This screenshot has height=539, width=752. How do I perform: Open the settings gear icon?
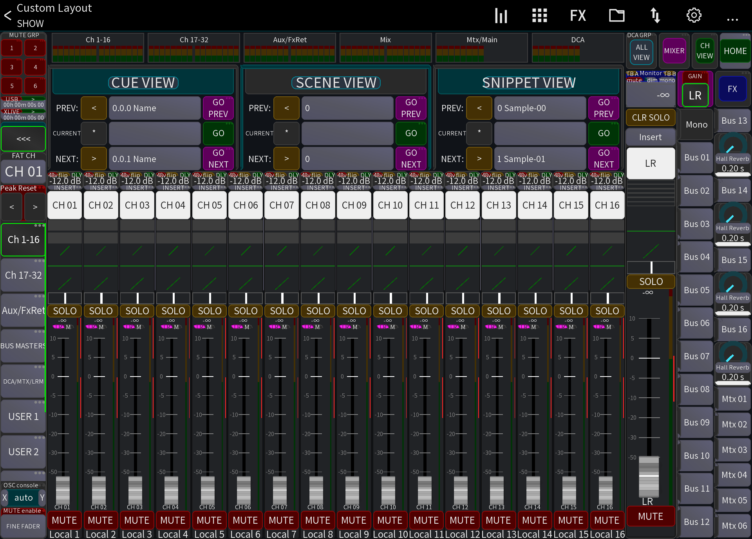pos(694,16)
